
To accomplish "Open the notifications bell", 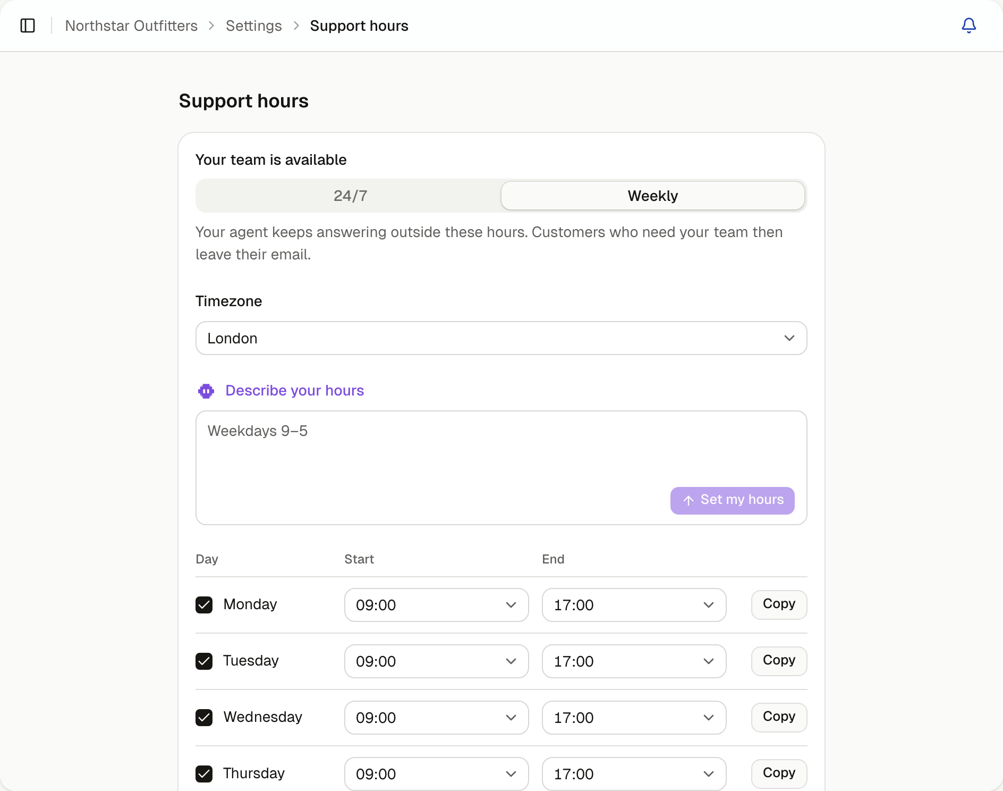I will [x=968, y=26].
